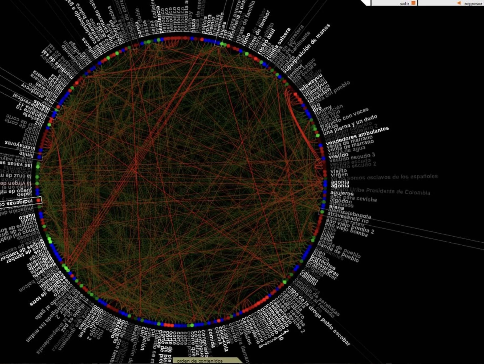Click the 'atravesando rio' label
Image resolution: width=484 pixels, height=364 pixels.
[x=348, y=218]
